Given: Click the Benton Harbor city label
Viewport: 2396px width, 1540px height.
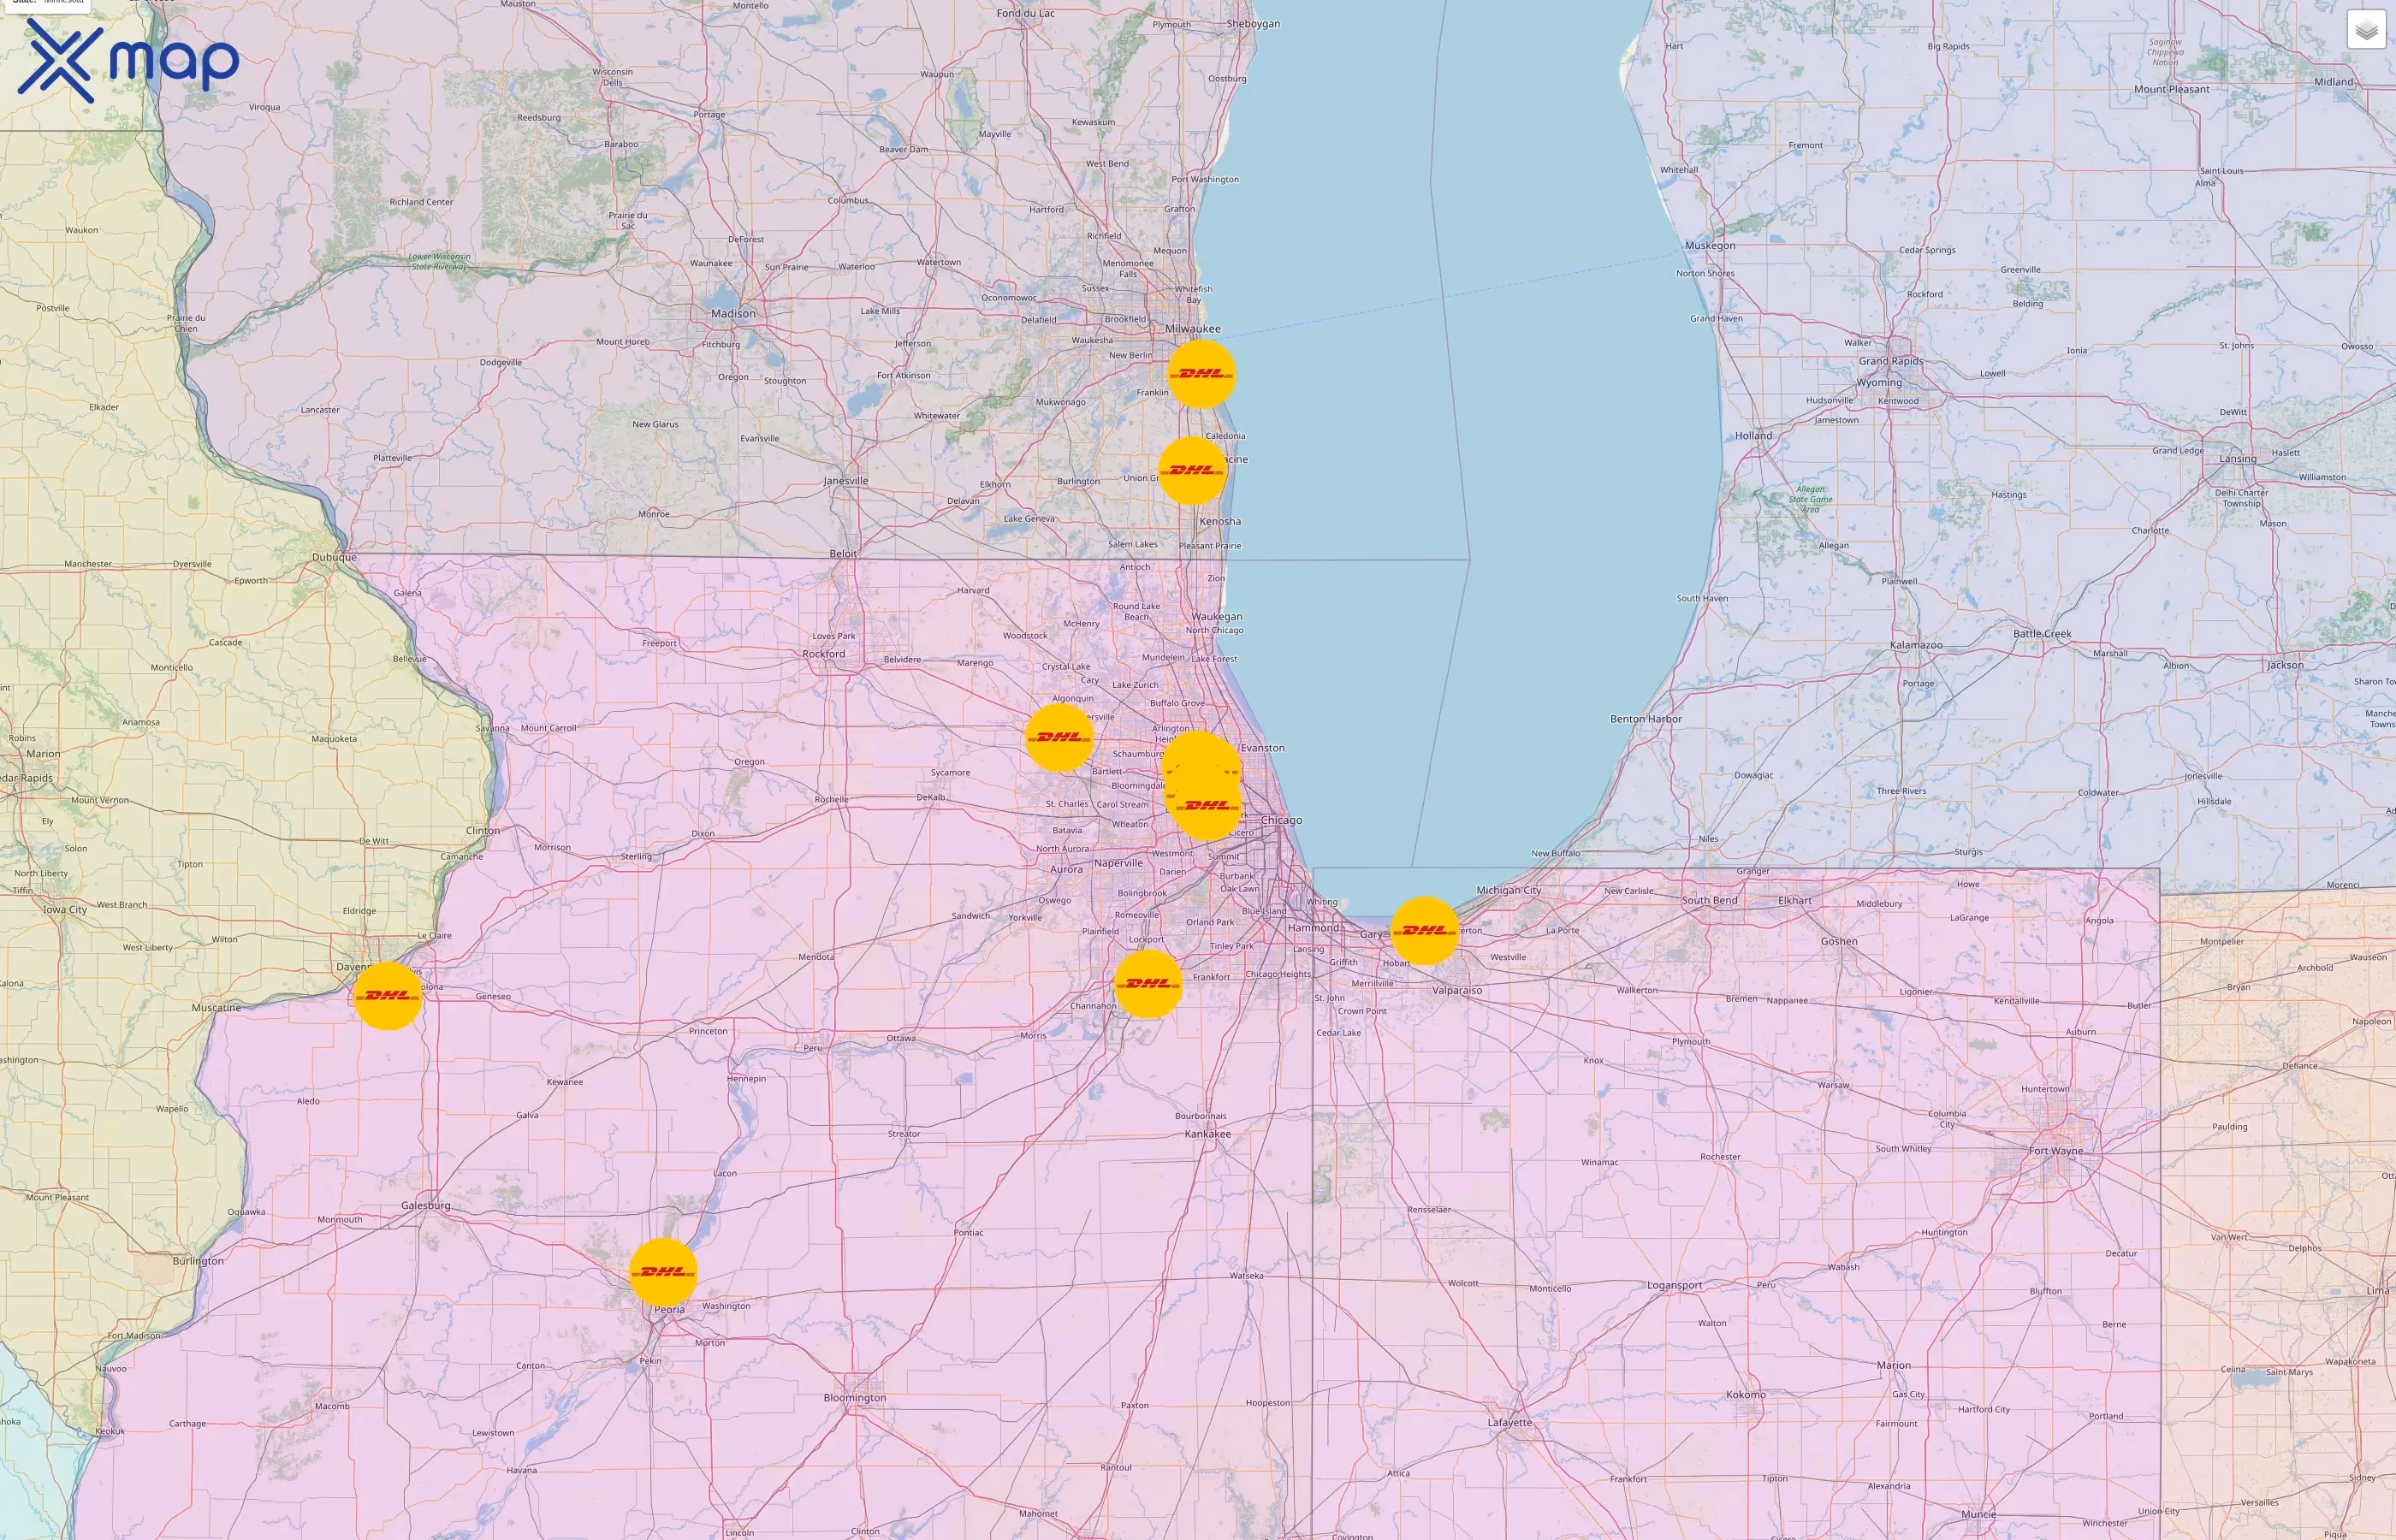Looking at the screenshot, I should click(1646, 719).
